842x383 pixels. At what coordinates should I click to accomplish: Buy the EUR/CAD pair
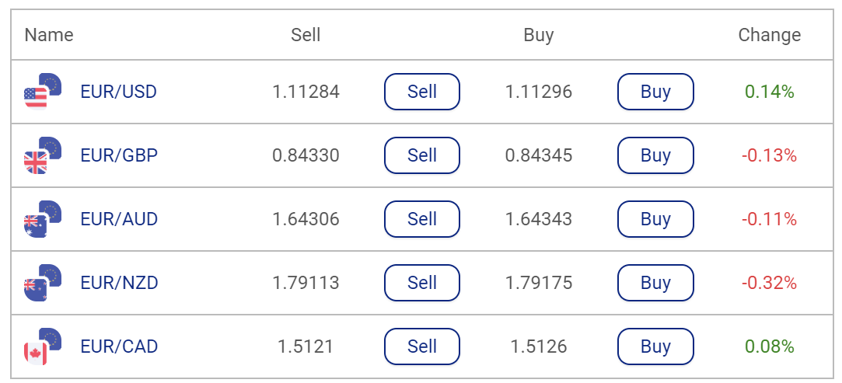(x=655, y=346)
